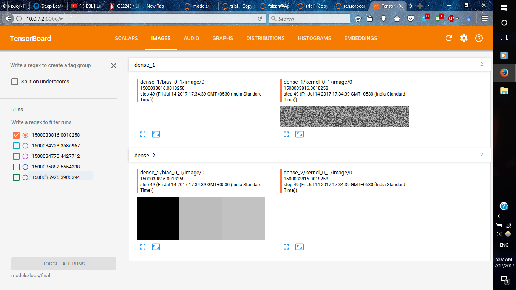This screenshot has height=290, width=516.
Task: Go to the Firefox home page icon
Action: tap(397, 19)
